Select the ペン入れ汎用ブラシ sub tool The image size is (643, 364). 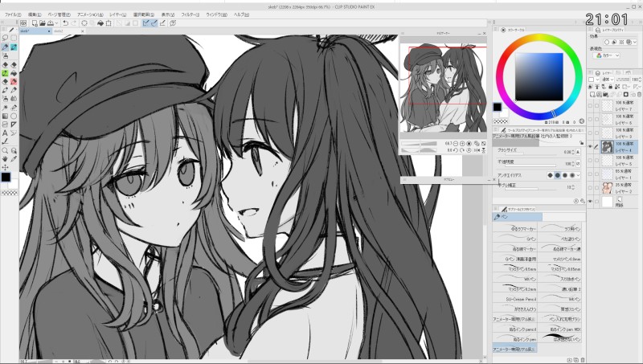click(559, 317)
